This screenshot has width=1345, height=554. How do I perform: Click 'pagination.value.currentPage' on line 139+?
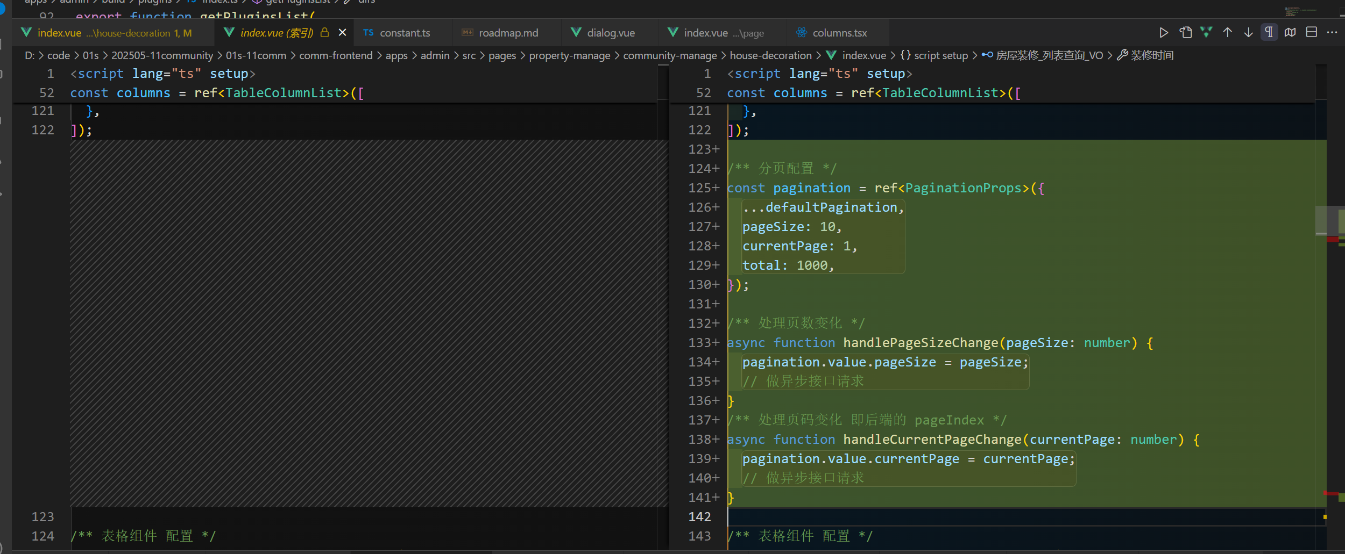(x=851, y=458)
